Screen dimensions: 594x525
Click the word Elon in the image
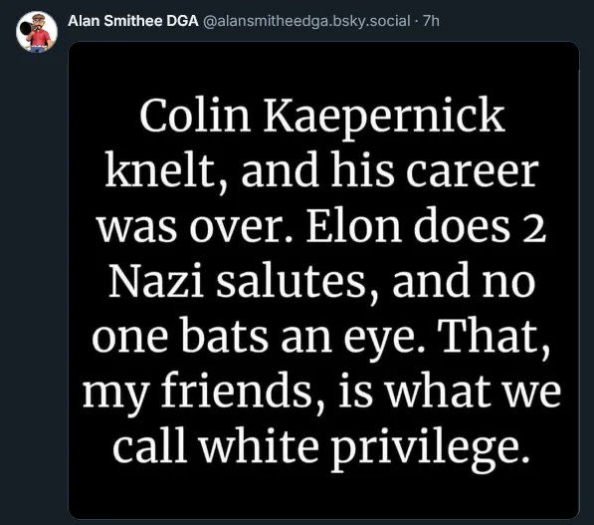click(354, 224)
